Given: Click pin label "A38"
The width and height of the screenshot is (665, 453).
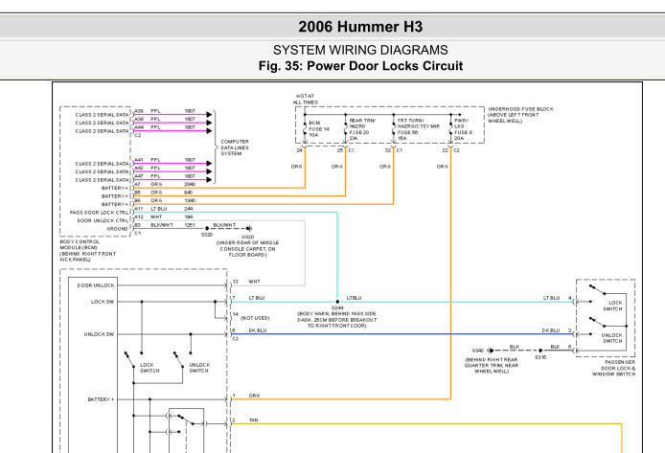Looking at the screenshot, I should pyautogui.click(x=139, y=111).
